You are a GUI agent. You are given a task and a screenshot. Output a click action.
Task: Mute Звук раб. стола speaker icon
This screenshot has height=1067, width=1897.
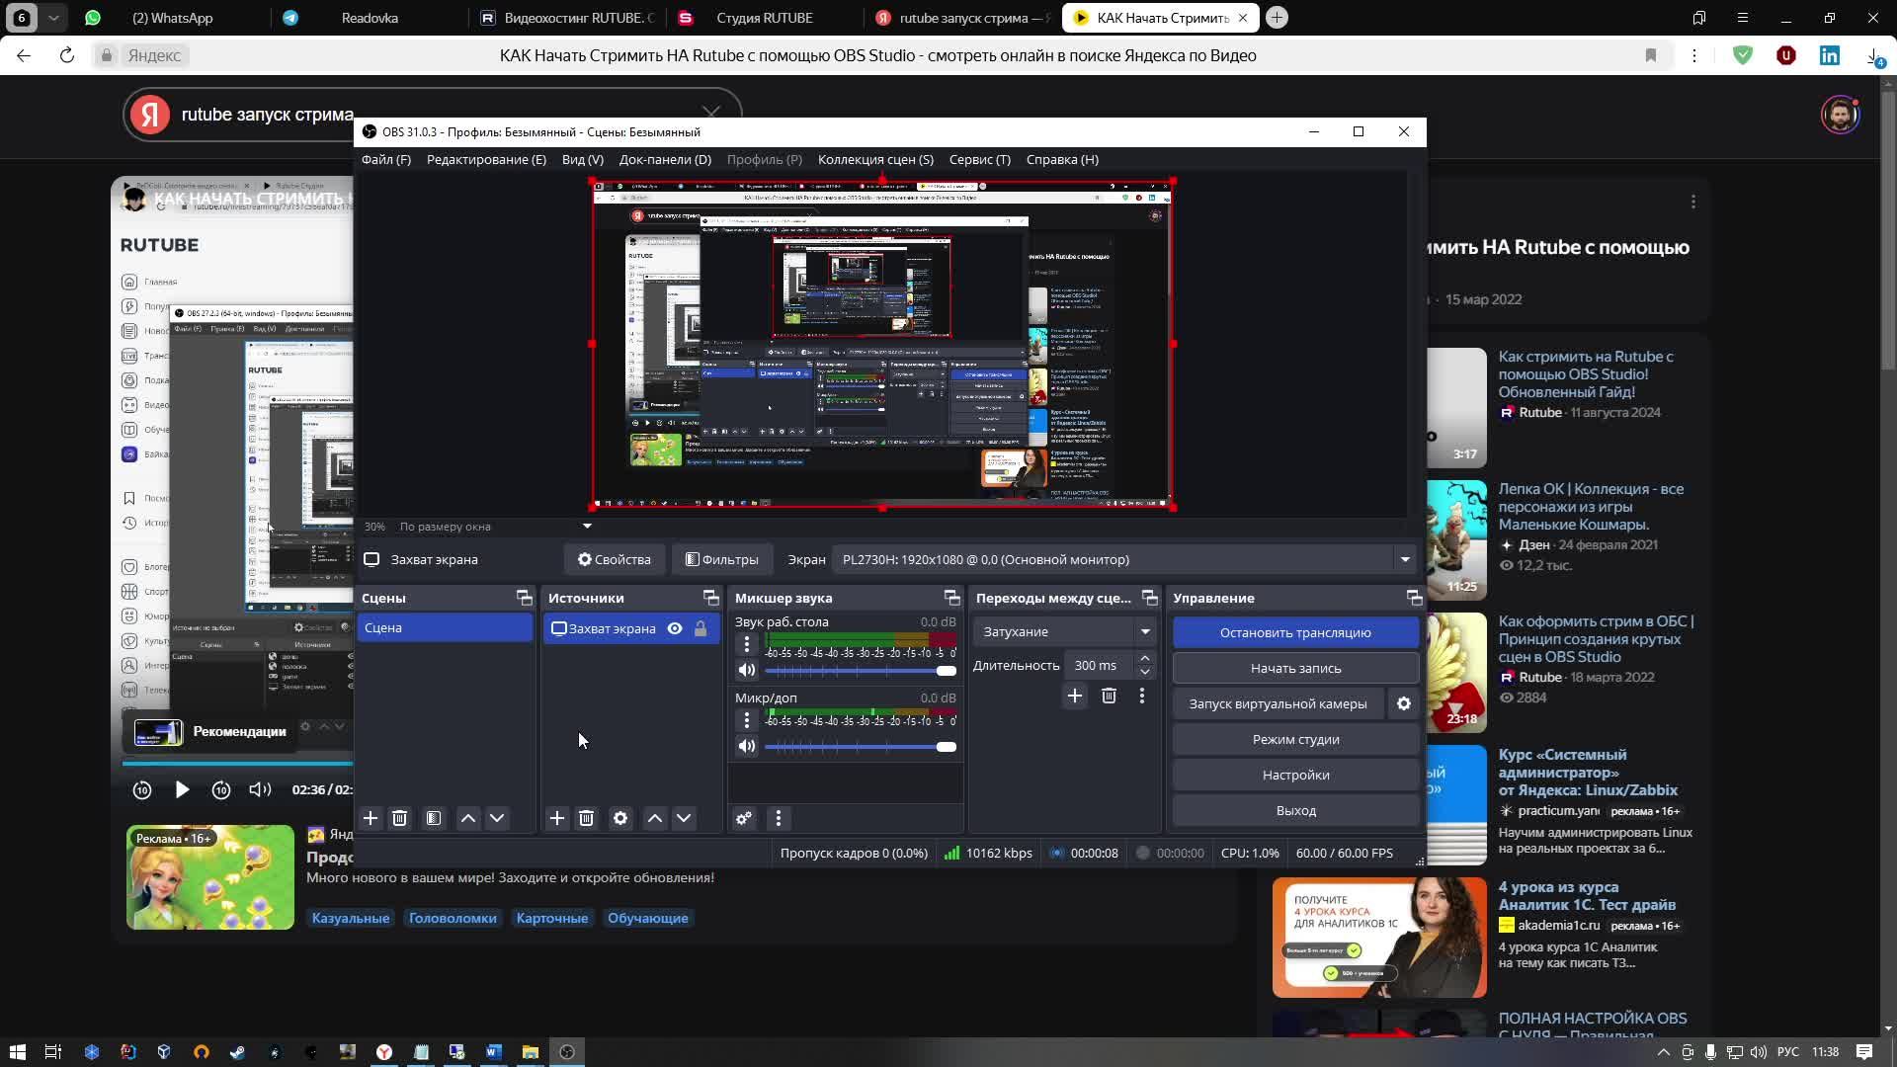tap(747, 670)
